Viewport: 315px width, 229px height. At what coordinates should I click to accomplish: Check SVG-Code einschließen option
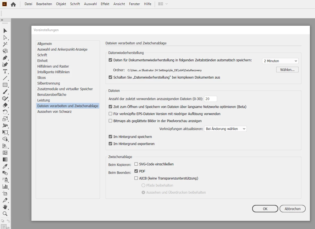[136, 164]
